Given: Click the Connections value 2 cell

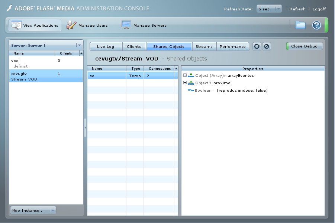Looking at the screenshot, I should point(159,76).
